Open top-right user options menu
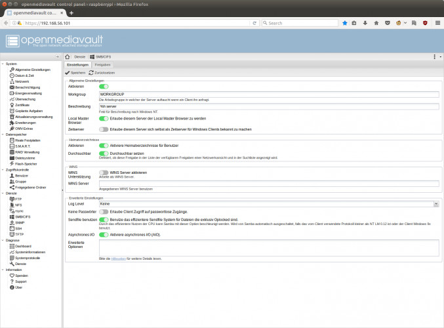The image size is (444, 328). click(x=437, y=56)
